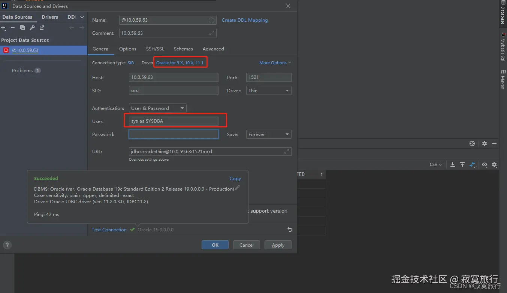
Task: Hide the tool window with the minus icon
Action: 494,144
